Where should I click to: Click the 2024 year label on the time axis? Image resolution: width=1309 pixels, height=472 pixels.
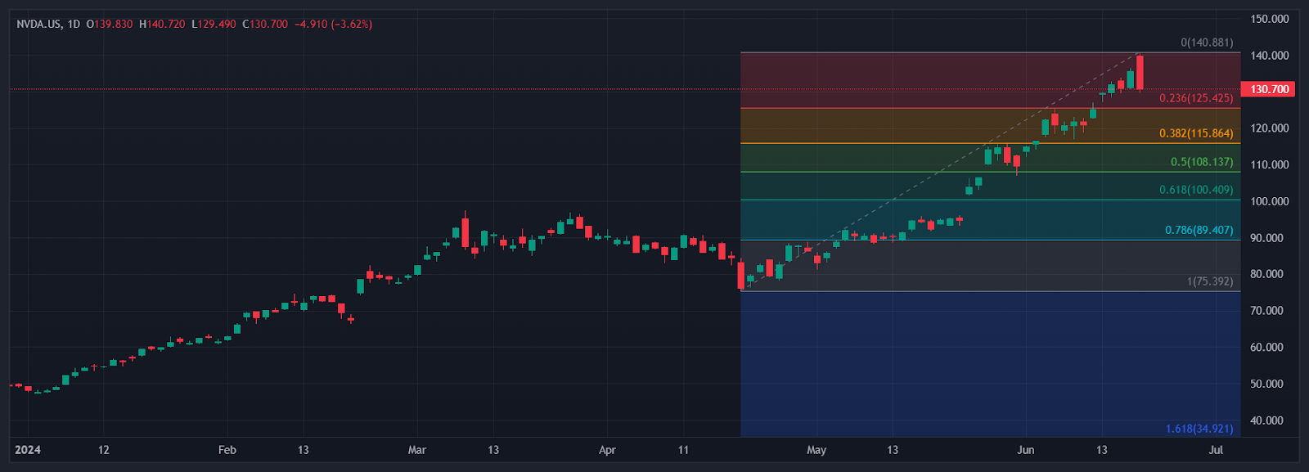point(28,450)
